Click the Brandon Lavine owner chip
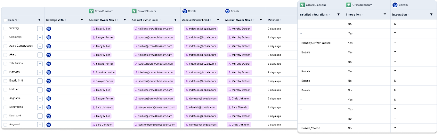 tap(104, 72)
